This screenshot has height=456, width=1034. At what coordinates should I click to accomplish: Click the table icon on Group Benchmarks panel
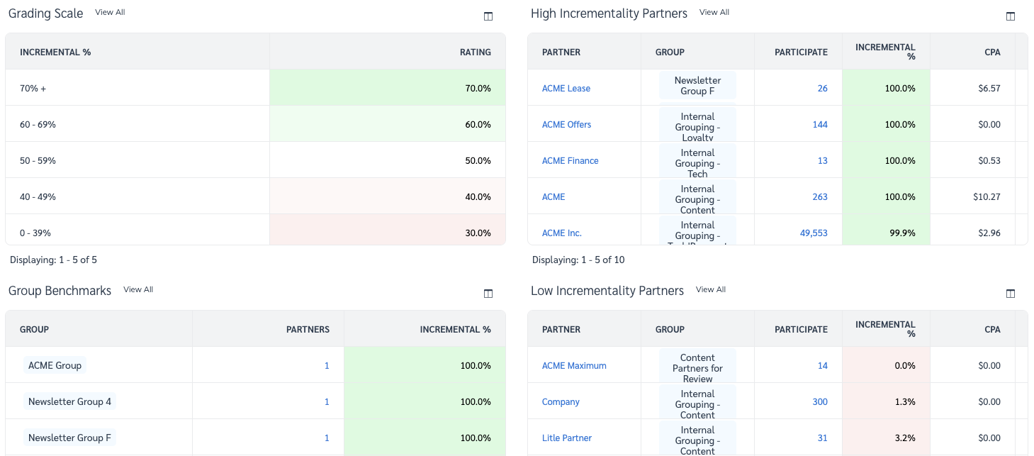[x=488, y=293]
